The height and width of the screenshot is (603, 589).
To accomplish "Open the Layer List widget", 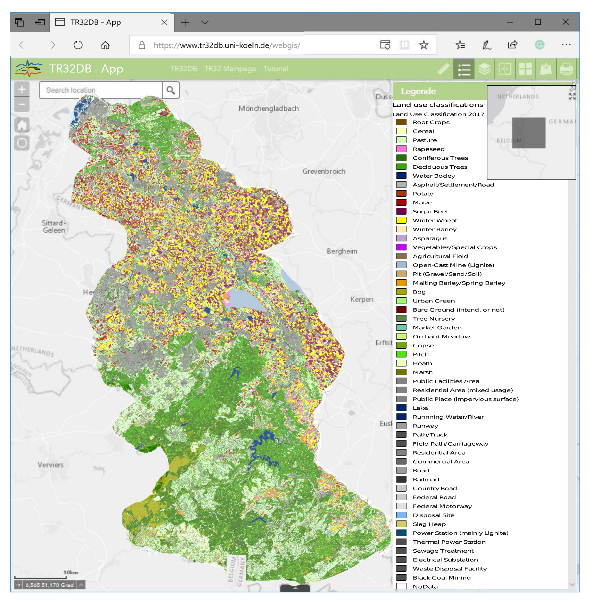I will pyautogui.click(x=484, y=69).
